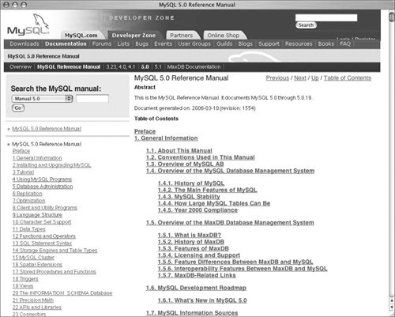Click the scrollbar down arrow
Screen dimensions: 395x317
coord(392,307)
